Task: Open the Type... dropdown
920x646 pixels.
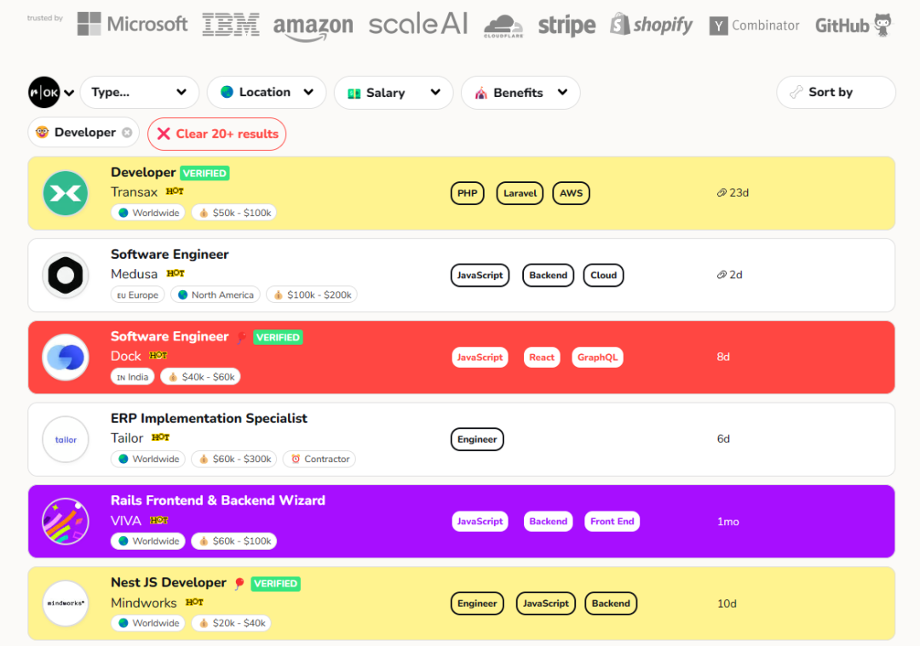Action: pos(140,92)
